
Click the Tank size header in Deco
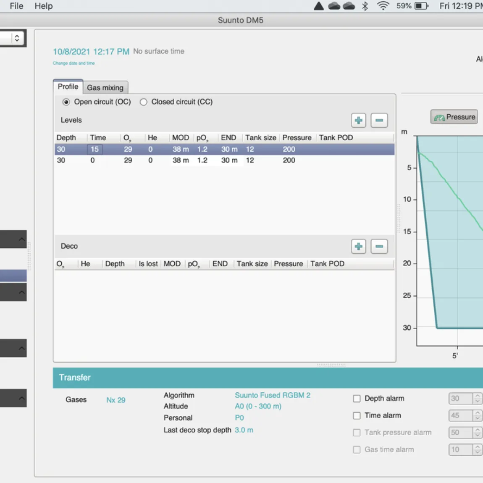[252, 264]
